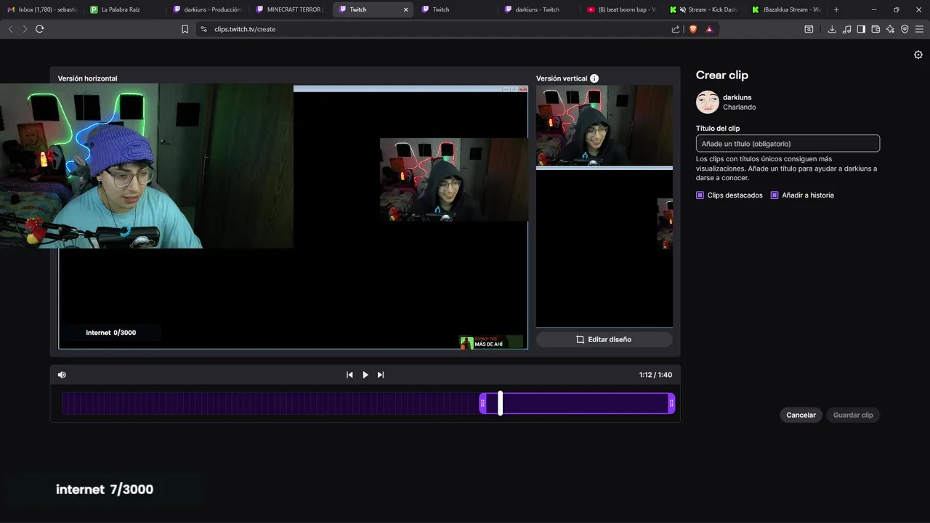The height and width of the screenshot is (523, 930).
Task: Click the internet 7/3000 overlay text
Action: click(x=105, y=490)
